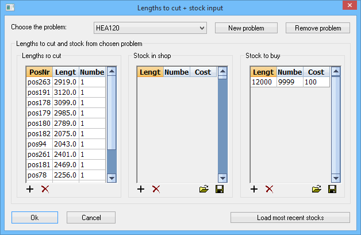Screen dimensions: 361x235
Task: Open file for Stock to buy
Action: [x=316, y=189]
